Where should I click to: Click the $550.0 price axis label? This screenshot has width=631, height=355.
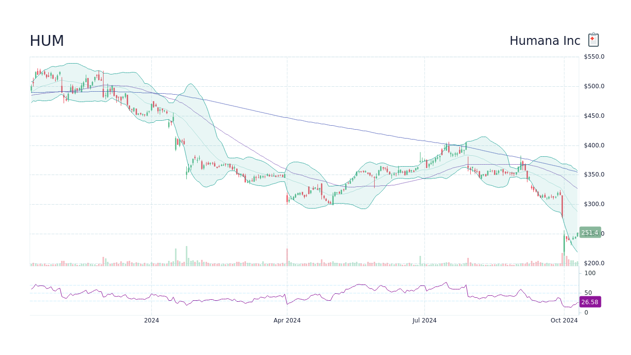click(x=594, y=57)
